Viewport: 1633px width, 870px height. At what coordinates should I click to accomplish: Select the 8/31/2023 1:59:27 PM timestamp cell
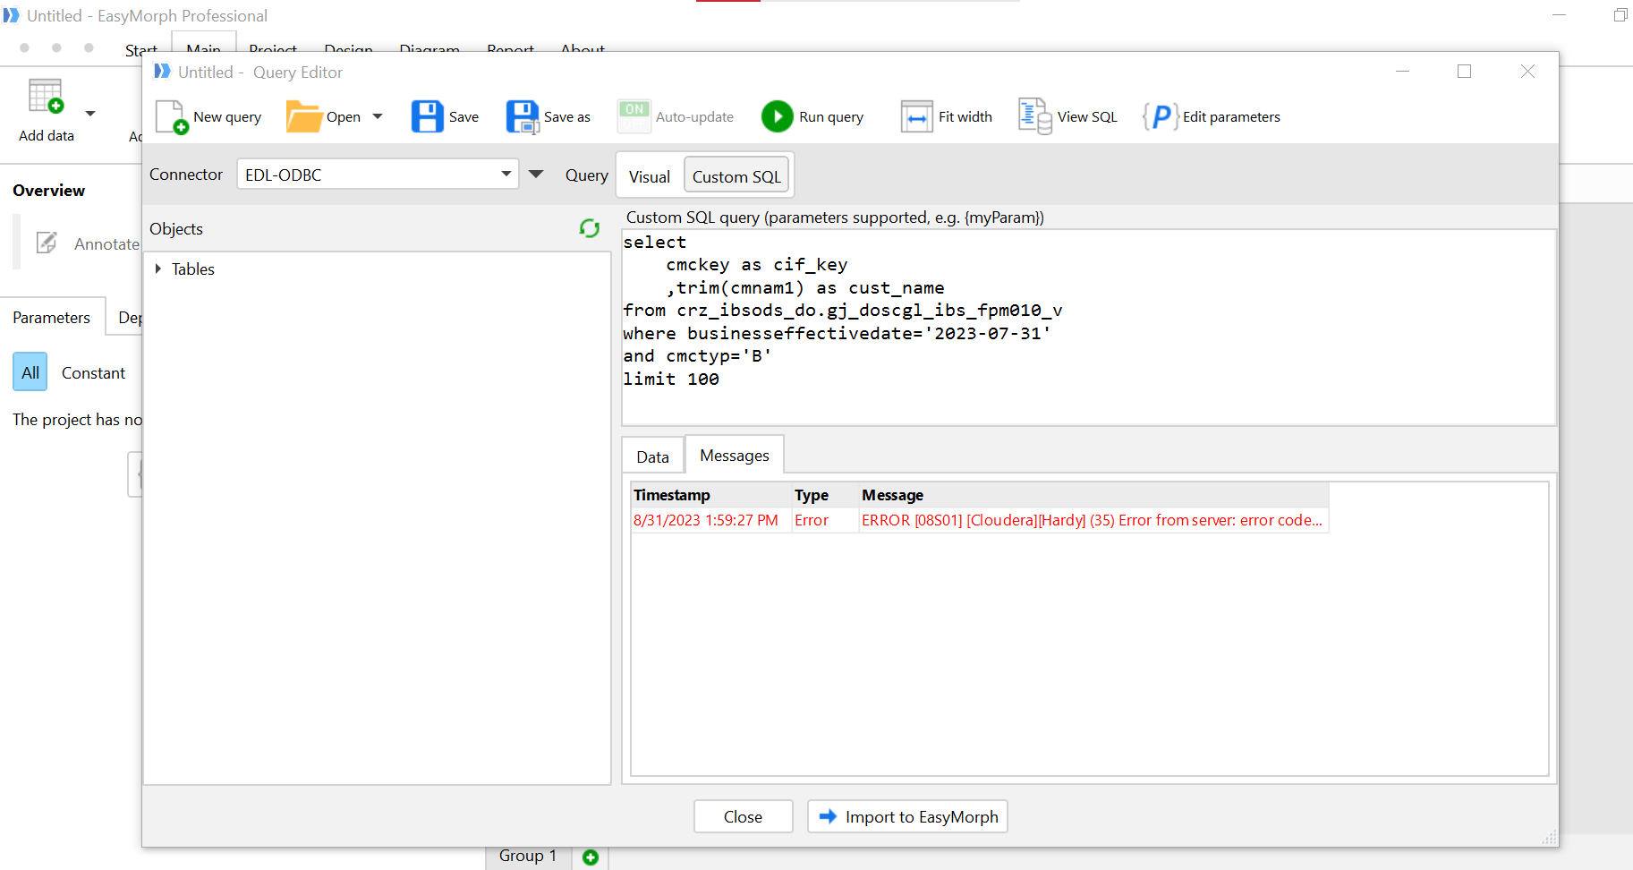711,520
